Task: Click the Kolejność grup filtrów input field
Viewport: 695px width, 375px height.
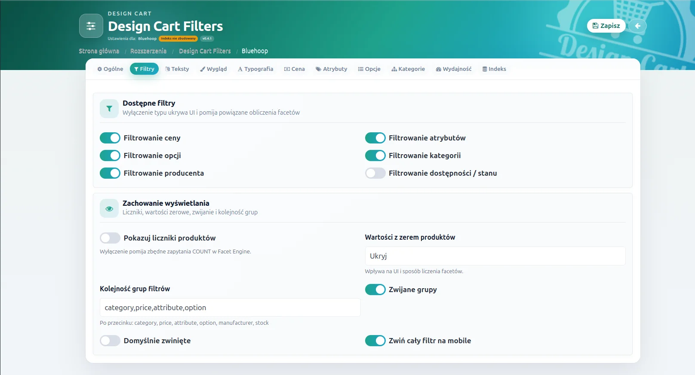Action: [230, 308]
